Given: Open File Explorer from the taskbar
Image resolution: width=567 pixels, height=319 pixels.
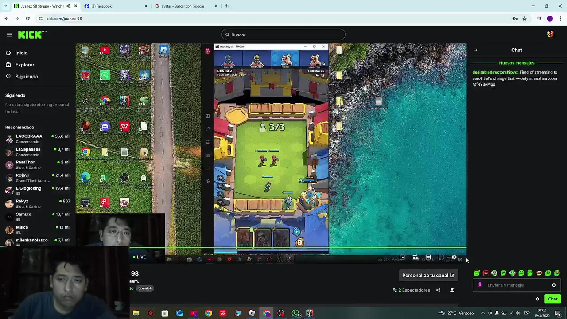Looking at the screenshot, I should pos(136,314).
